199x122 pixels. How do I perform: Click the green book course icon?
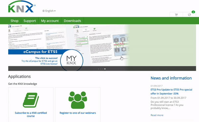[x=31, y=100]
